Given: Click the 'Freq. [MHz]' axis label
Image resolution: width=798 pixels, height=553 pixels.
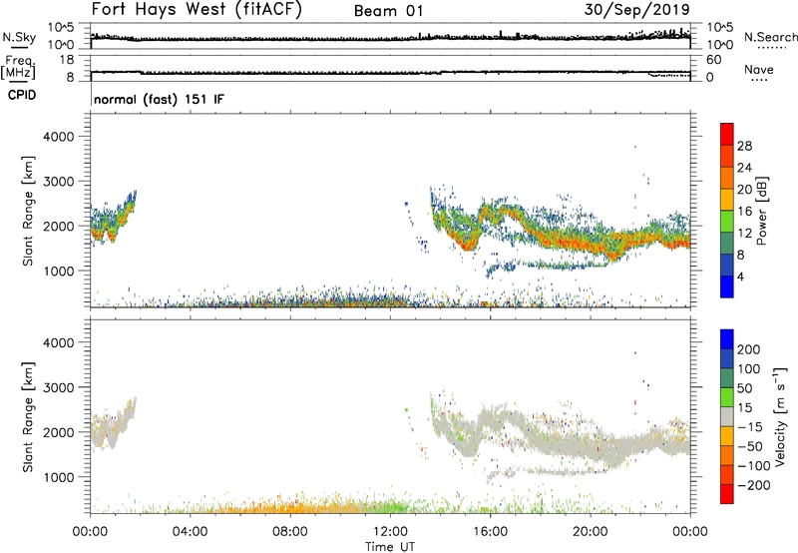Looking at the screenshot, I should [19, 67].
